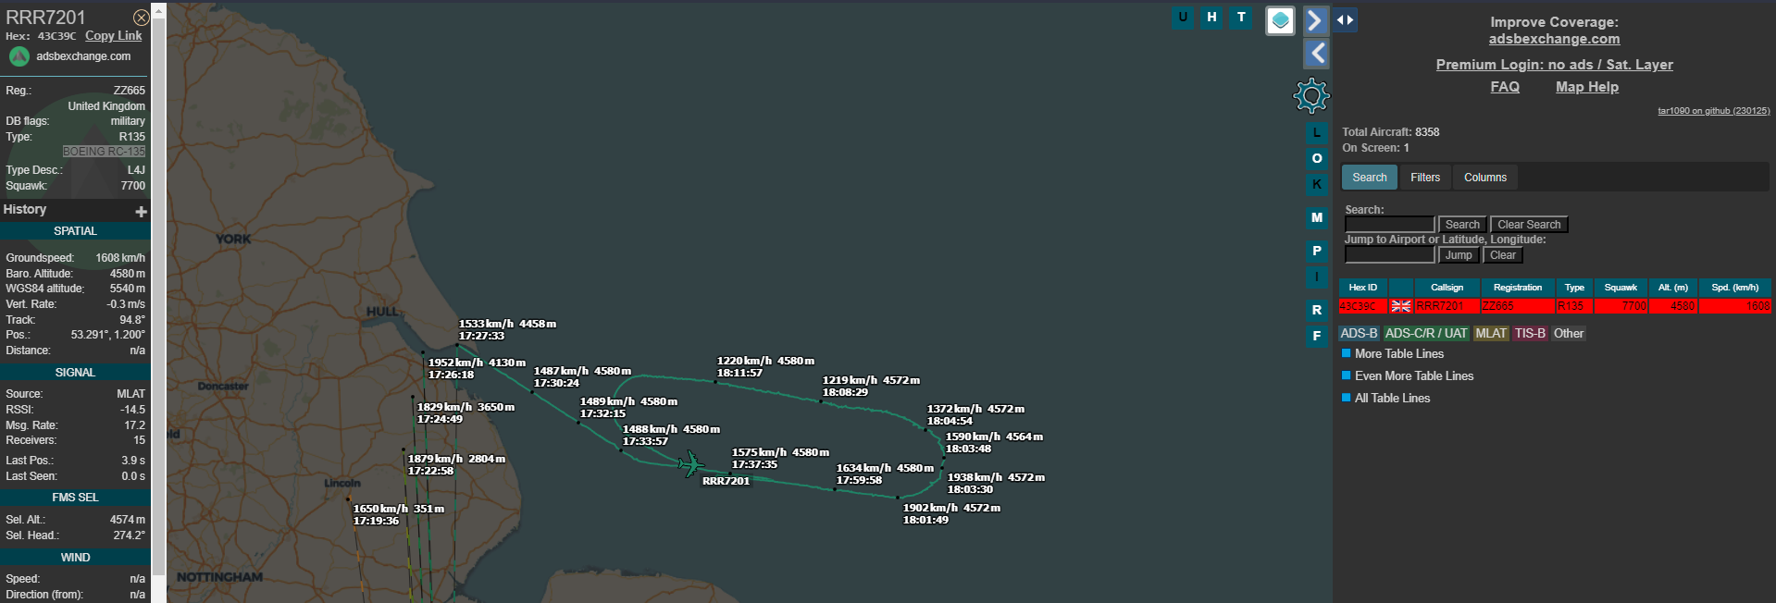Click the Other legend swatch

click(x=1569, y=333)
